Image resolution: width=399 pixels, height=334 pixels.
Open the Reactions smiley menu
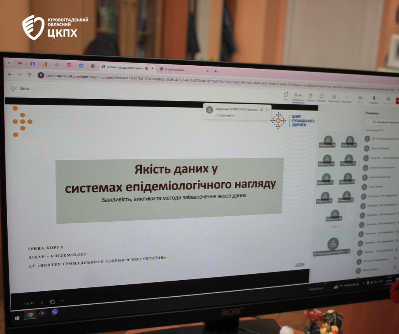pos(322,97)
